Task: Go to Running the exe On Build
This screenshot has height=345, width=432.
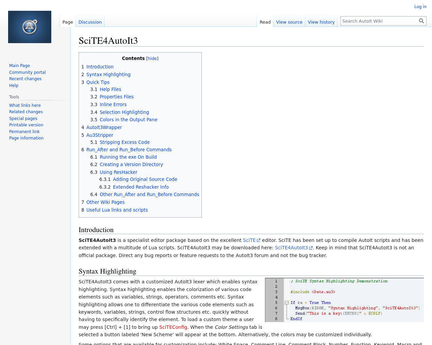Action: (128, 157)
